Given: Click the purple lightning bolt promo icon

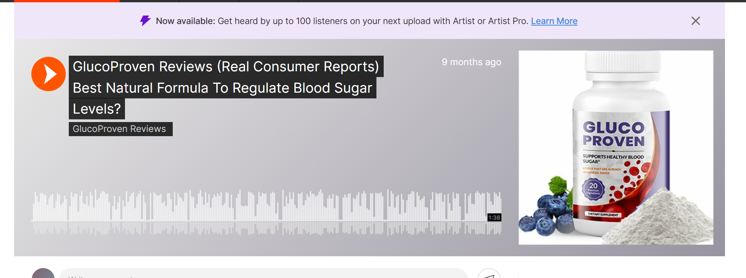Looking at the screenshot, I should pos(144,21).
